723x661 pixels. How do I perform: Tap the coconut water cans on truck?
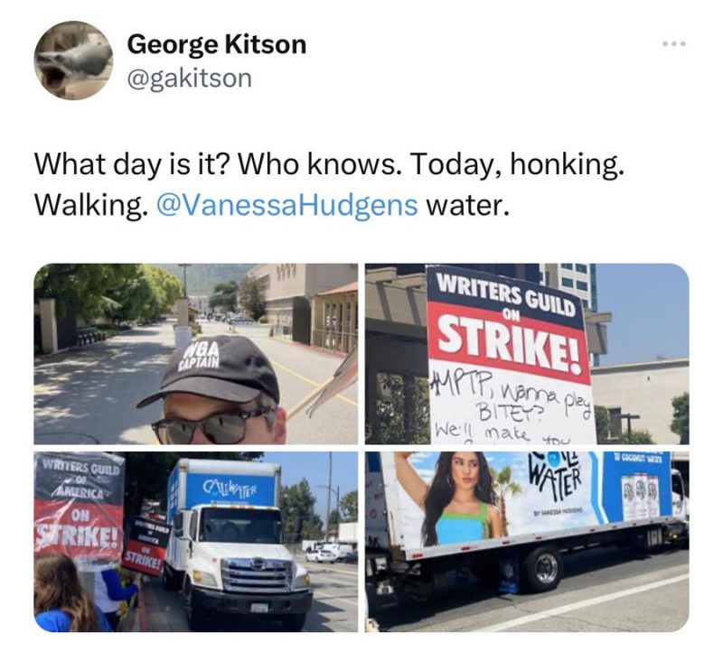[638, 490]
